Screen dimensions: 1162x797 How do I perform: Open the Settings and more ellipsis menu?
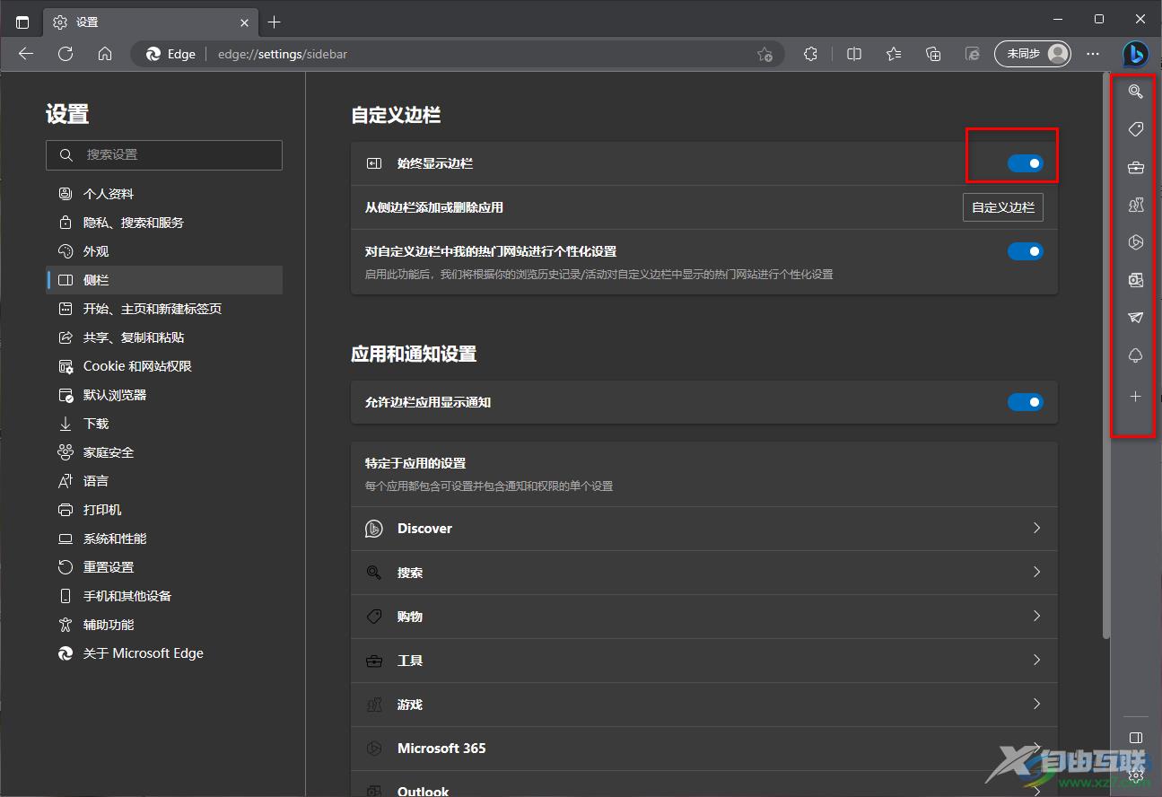1092,54
